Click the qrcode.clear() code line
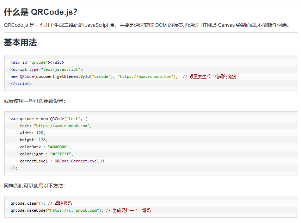The width and height of the screenshot is (301, 223). point(28,203)
